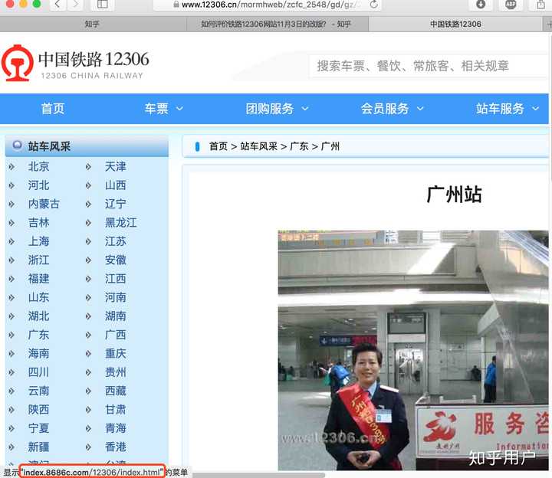Open the 首页 navigation item
This screenshot has width=552, height=478.
tap(53, 109)
